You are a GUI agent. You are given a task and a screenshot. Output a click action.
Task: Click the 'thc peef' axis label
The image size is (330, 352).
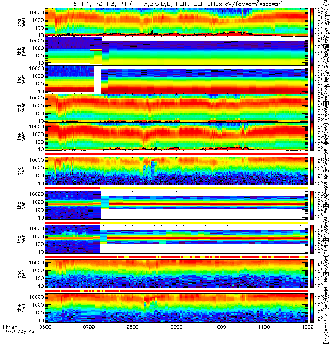click(22, 80)
